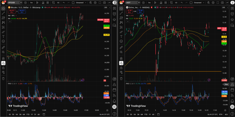
Task: Take a snapshot of the BTCUSD chart
Action: pyautogui.click(x=105, y=3)
